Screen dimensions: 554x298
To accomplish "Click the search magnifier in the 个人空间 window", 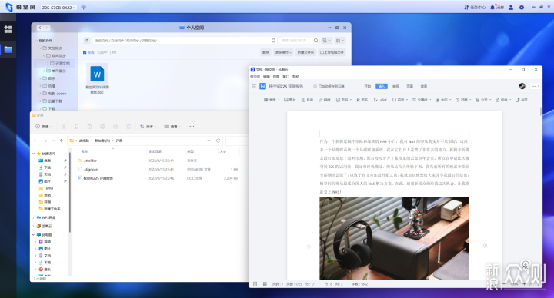I will coord(316,41).
